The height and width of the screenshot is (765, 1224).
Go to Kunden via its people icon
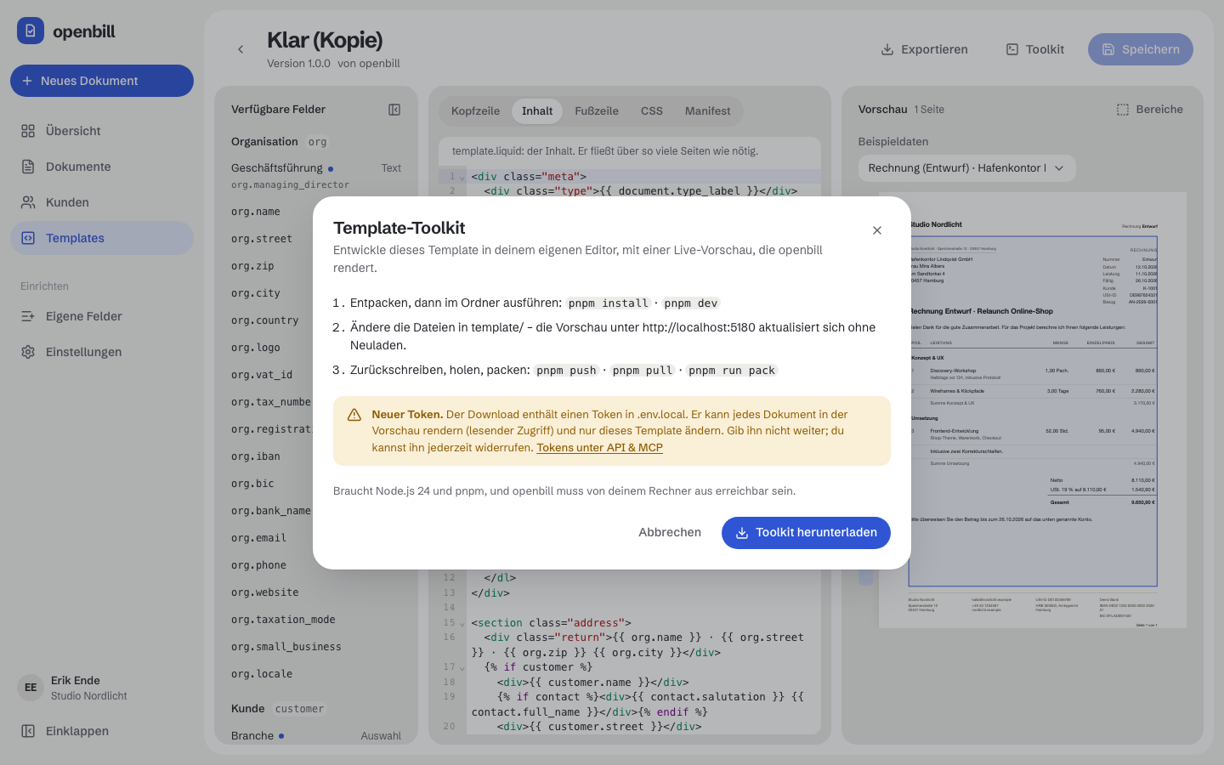point(28,202)
